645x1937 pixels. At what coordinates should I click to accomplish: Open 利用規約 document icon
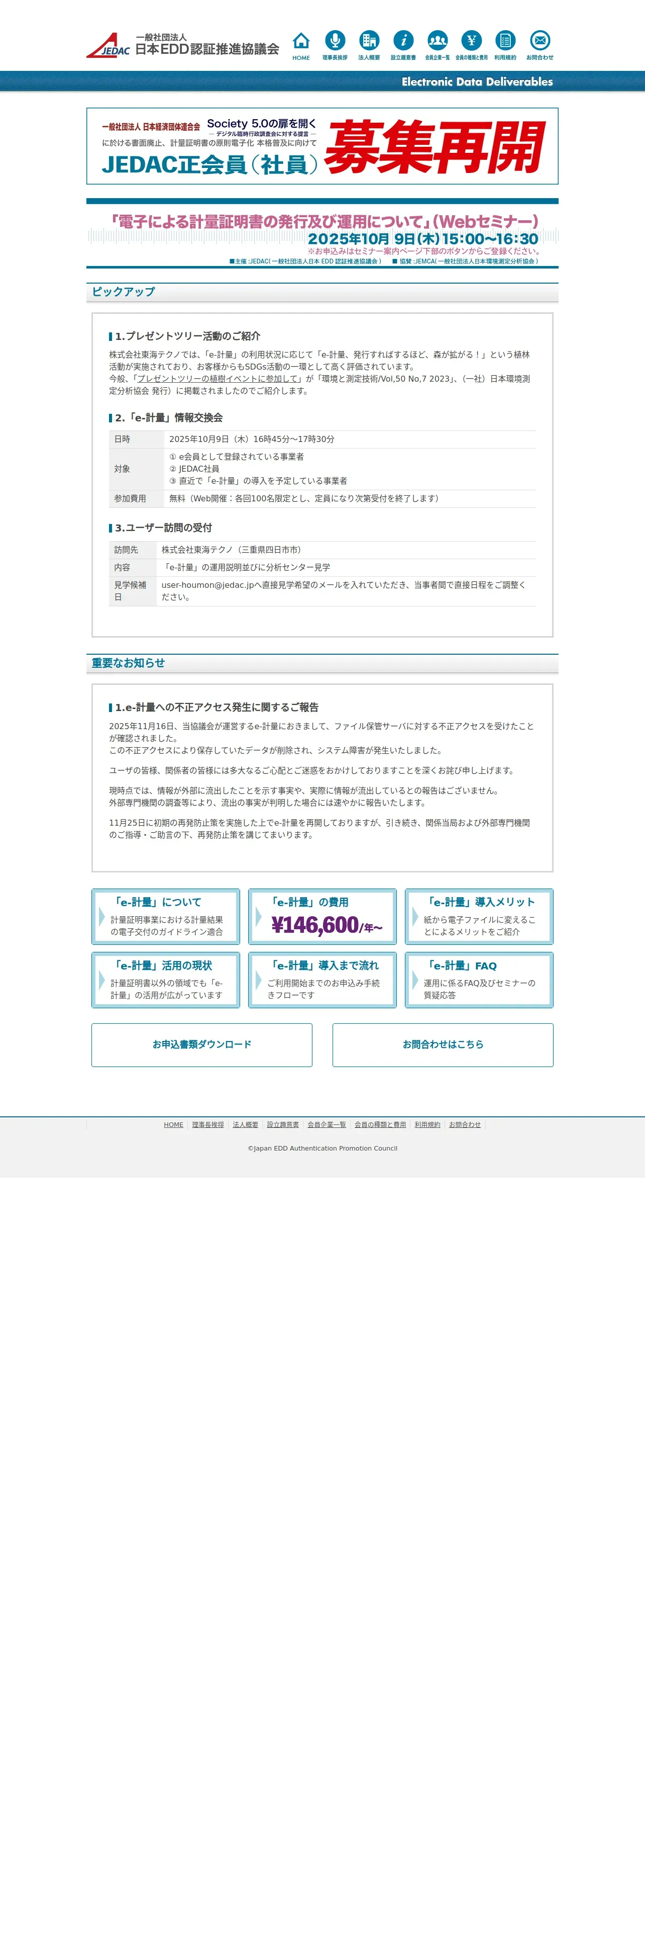(505, 46)
